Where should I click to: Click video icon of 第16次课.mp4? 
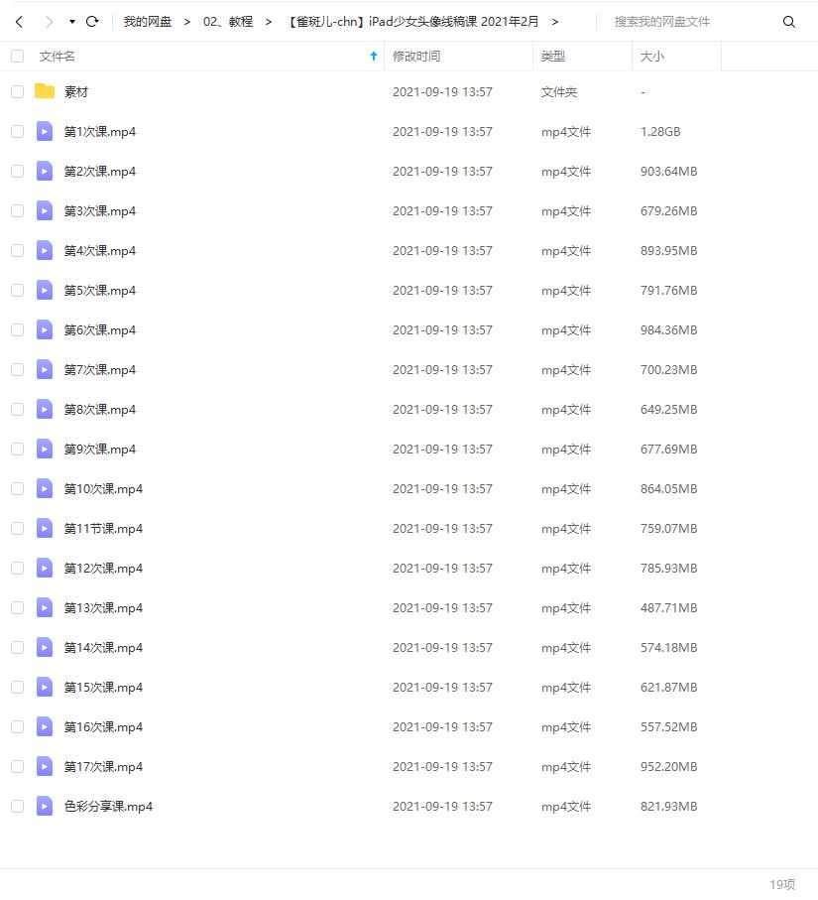[x=45, y=726]
